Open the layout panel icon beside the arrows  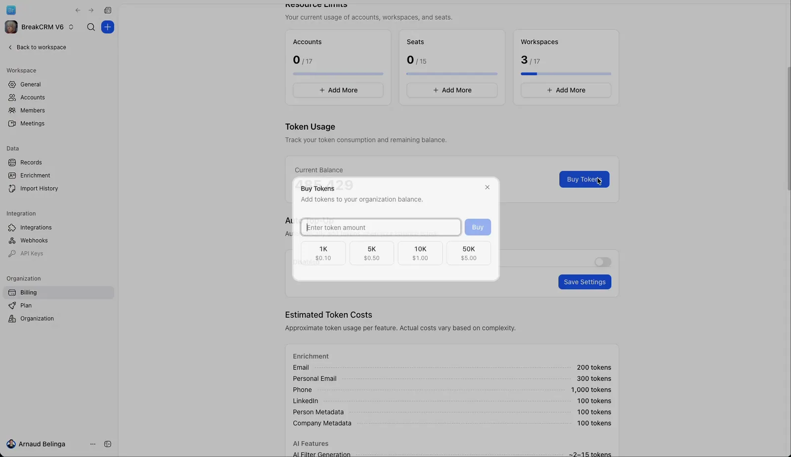(x=108, y=10)
